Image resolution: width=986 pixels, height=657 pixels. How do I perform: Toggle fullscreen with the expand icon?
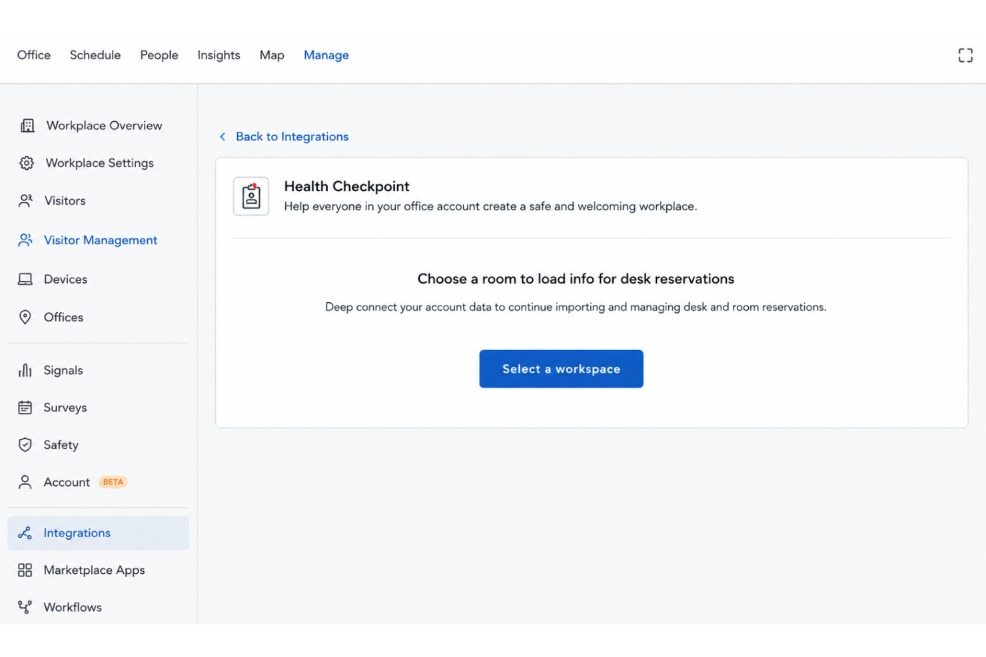pyautogui.click(x=965, y=55)
